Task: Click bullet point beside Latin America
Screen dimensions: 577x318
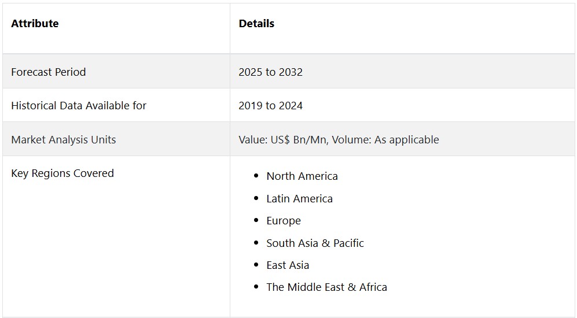Action: (256, 199)
